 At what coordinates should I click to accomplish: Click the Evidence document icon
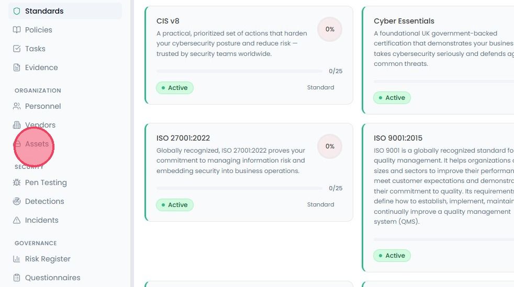[x=17, y=67]
